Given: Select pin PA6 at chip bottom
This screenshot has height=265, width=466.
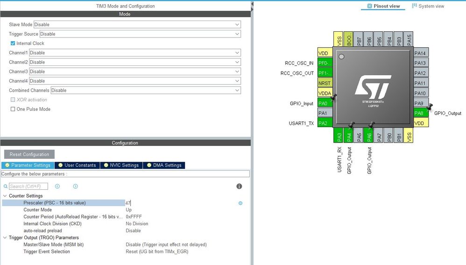Looking at the screenshot, I should point(368,136).
